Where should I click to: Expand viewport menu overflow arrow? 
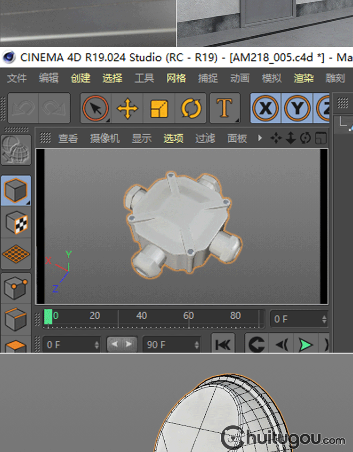tap(260, 138)
